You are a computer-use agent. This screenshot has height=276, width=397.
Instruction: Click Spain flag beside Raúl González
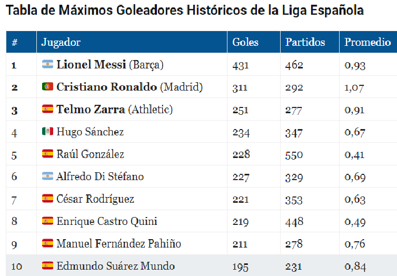coord(47,154)
